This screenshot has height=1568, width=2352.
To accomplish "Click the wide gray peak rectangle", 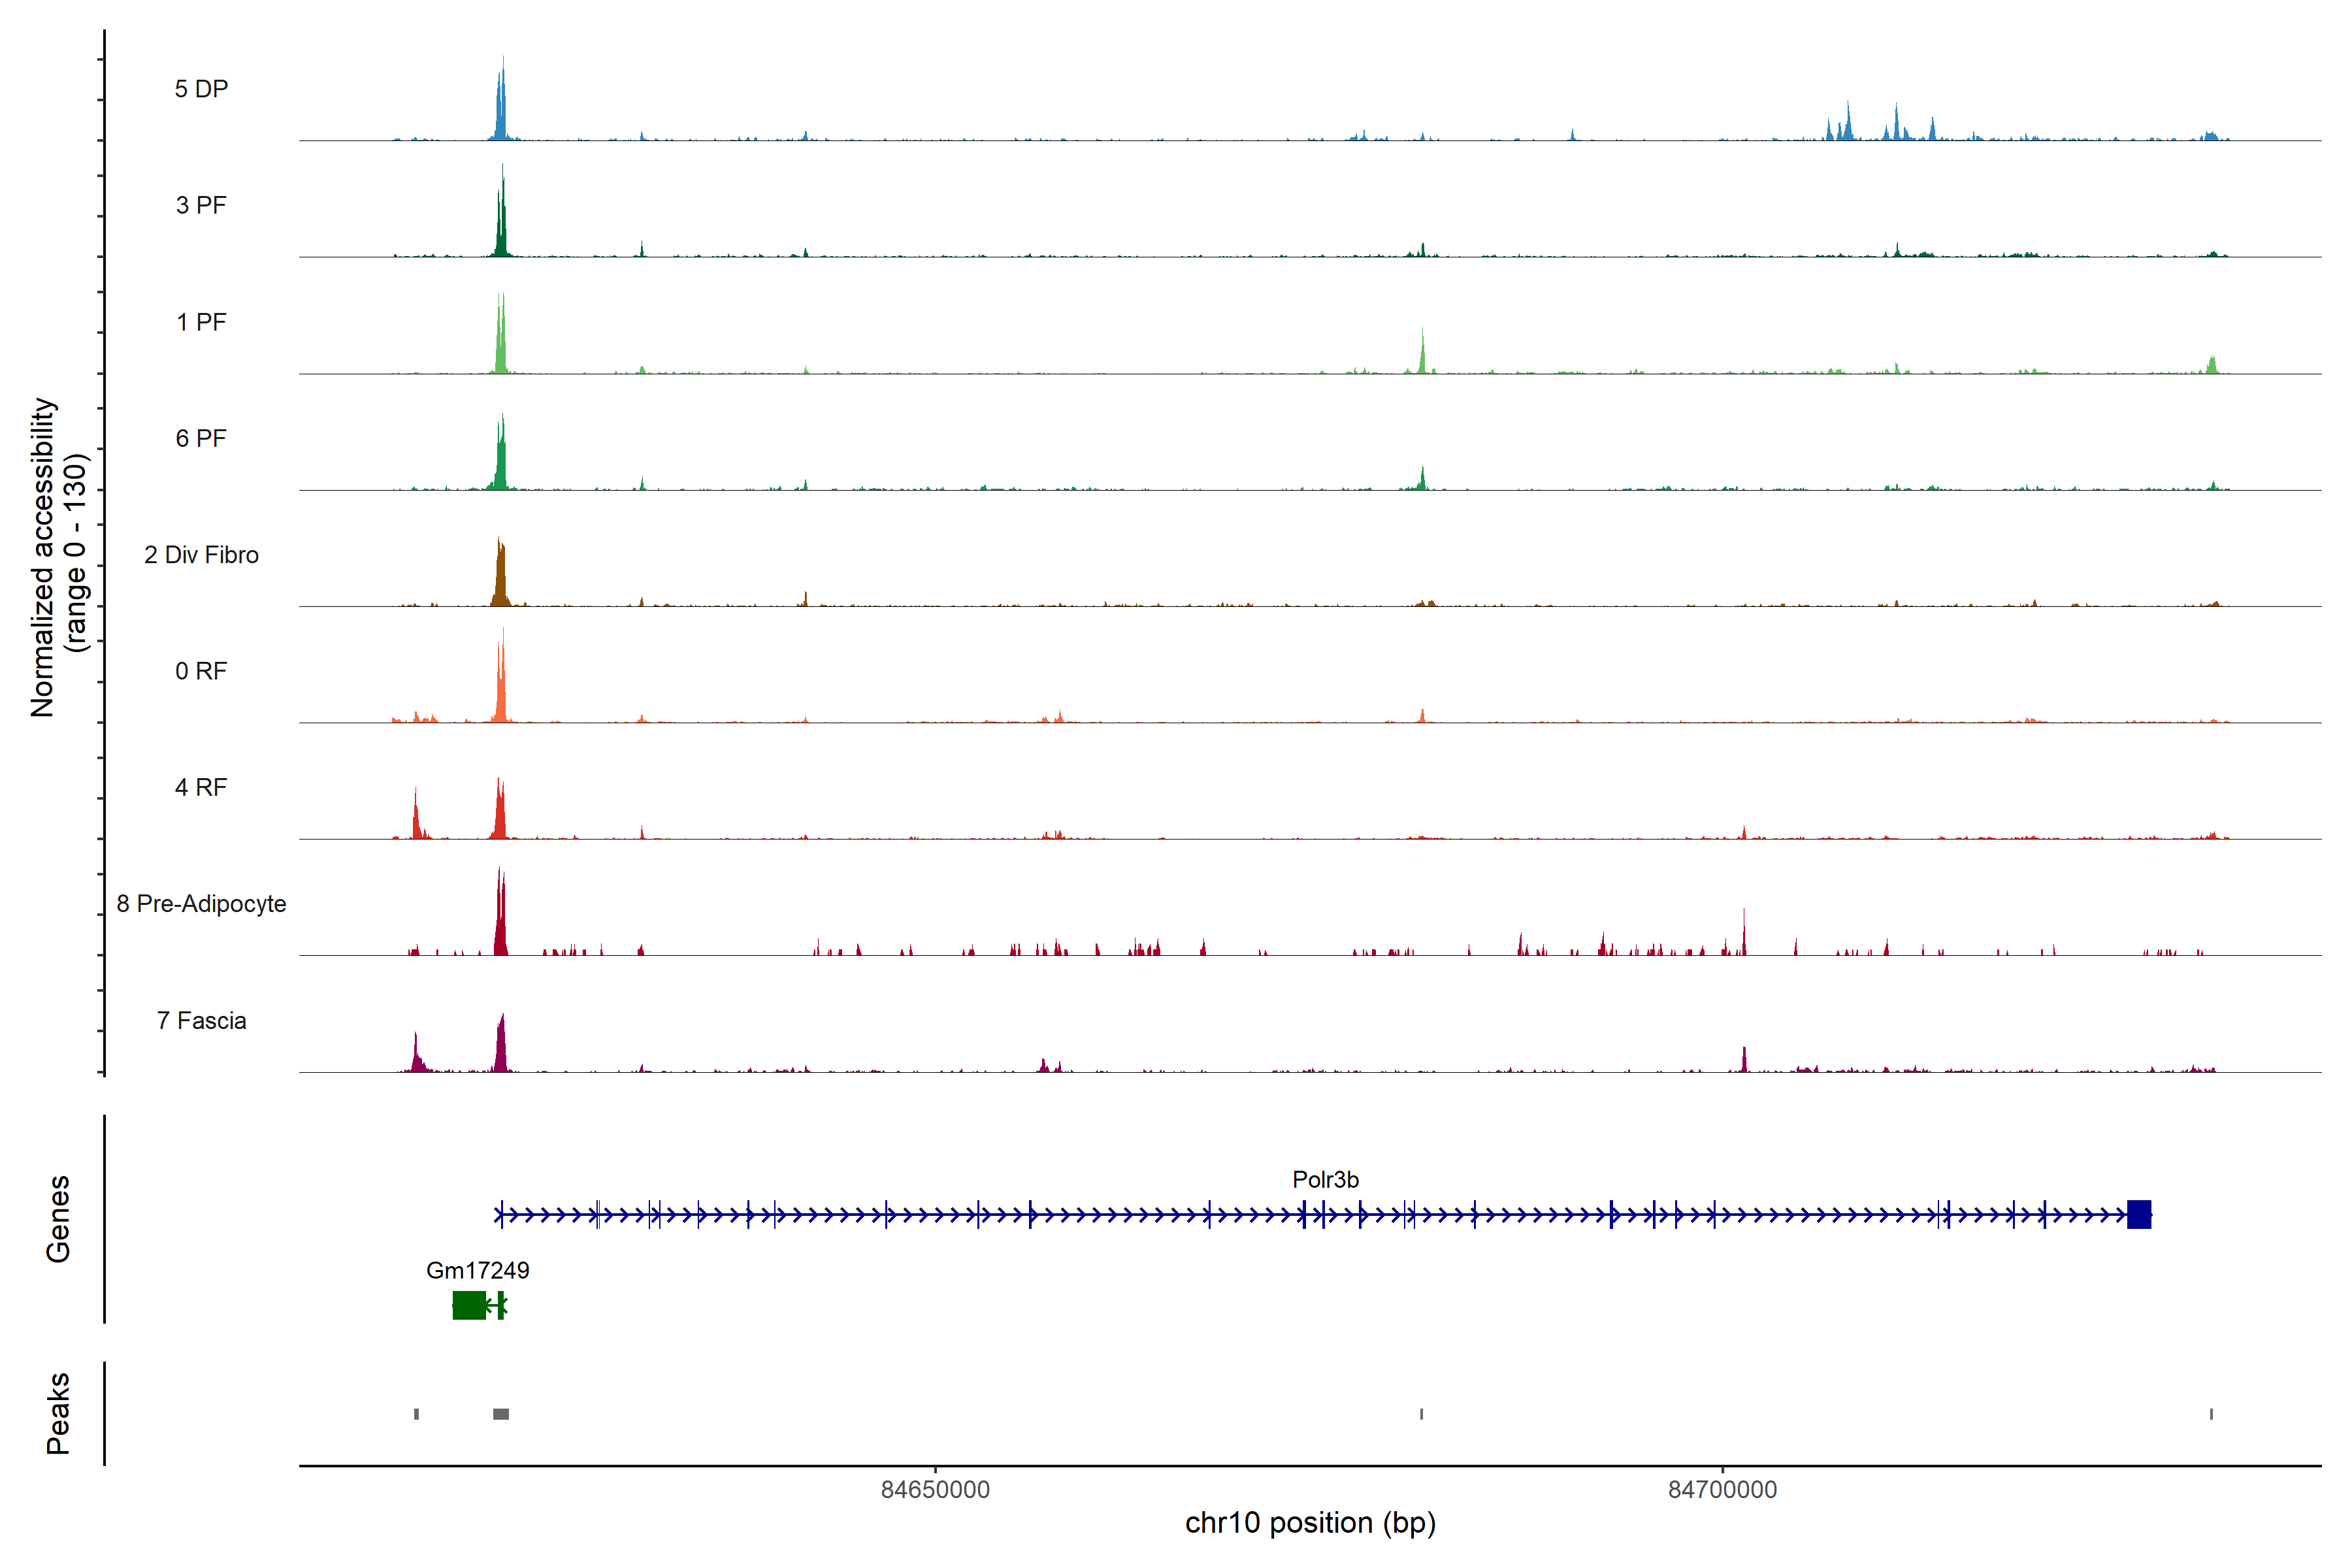I will point(501,1414).
